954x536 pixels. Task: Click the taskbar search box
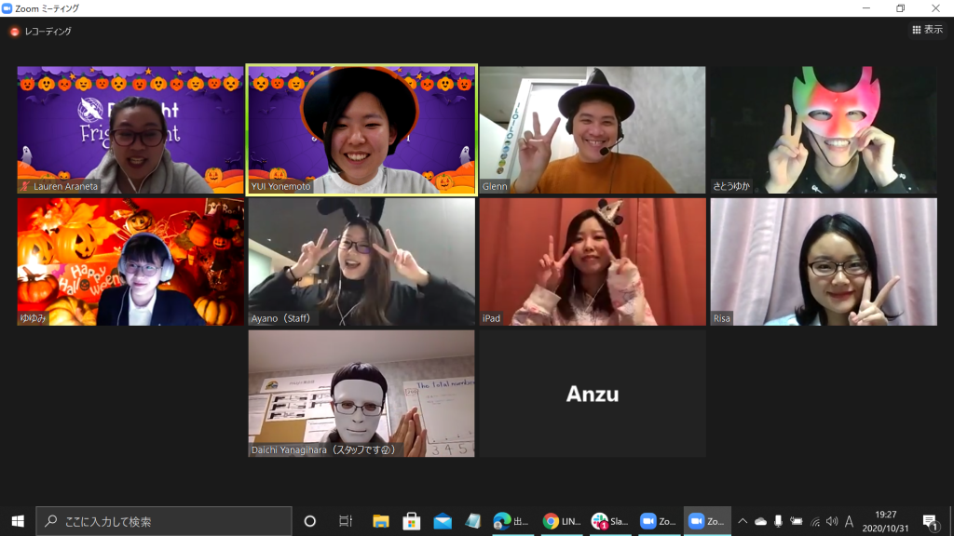click(x=163, y=521)
